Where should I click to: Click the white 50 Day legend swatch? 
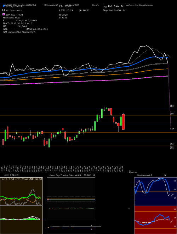coord(4,10)
